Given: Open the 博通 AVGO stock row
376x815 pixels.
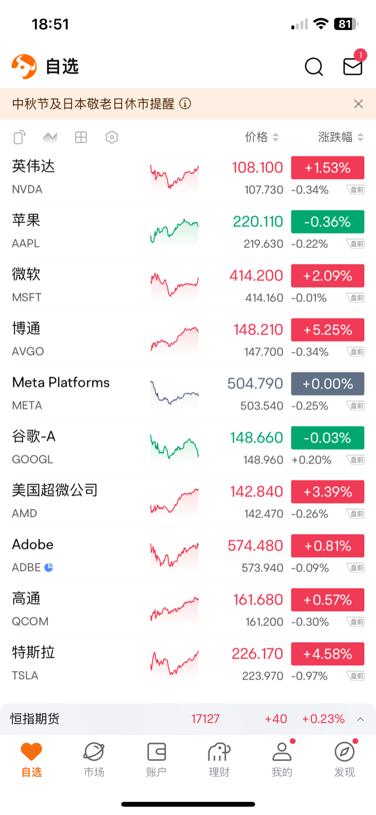Looking at the screenshot, I should 188,339.
